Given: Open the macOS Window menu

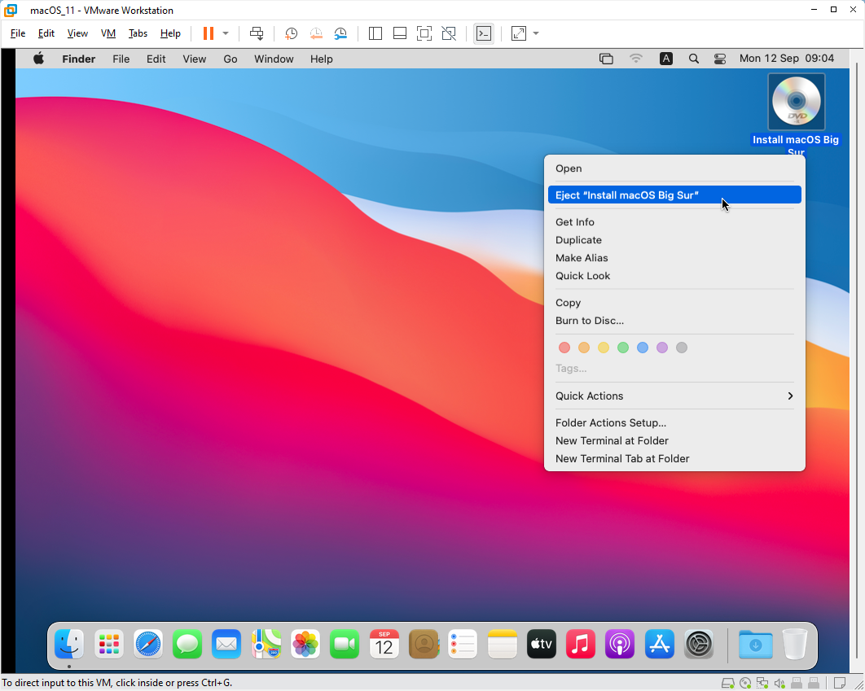Looking at the screenshot, I should 274,59.
